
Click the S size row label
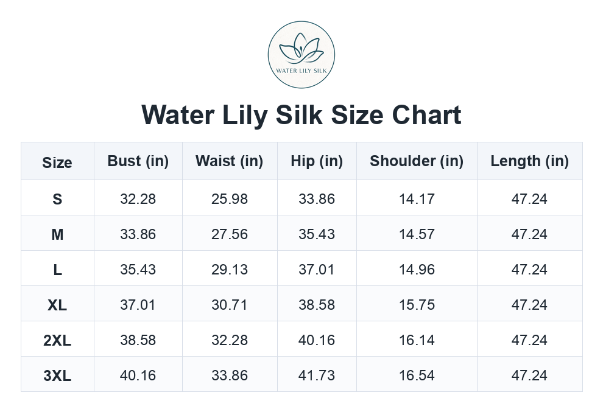[57, 199]
